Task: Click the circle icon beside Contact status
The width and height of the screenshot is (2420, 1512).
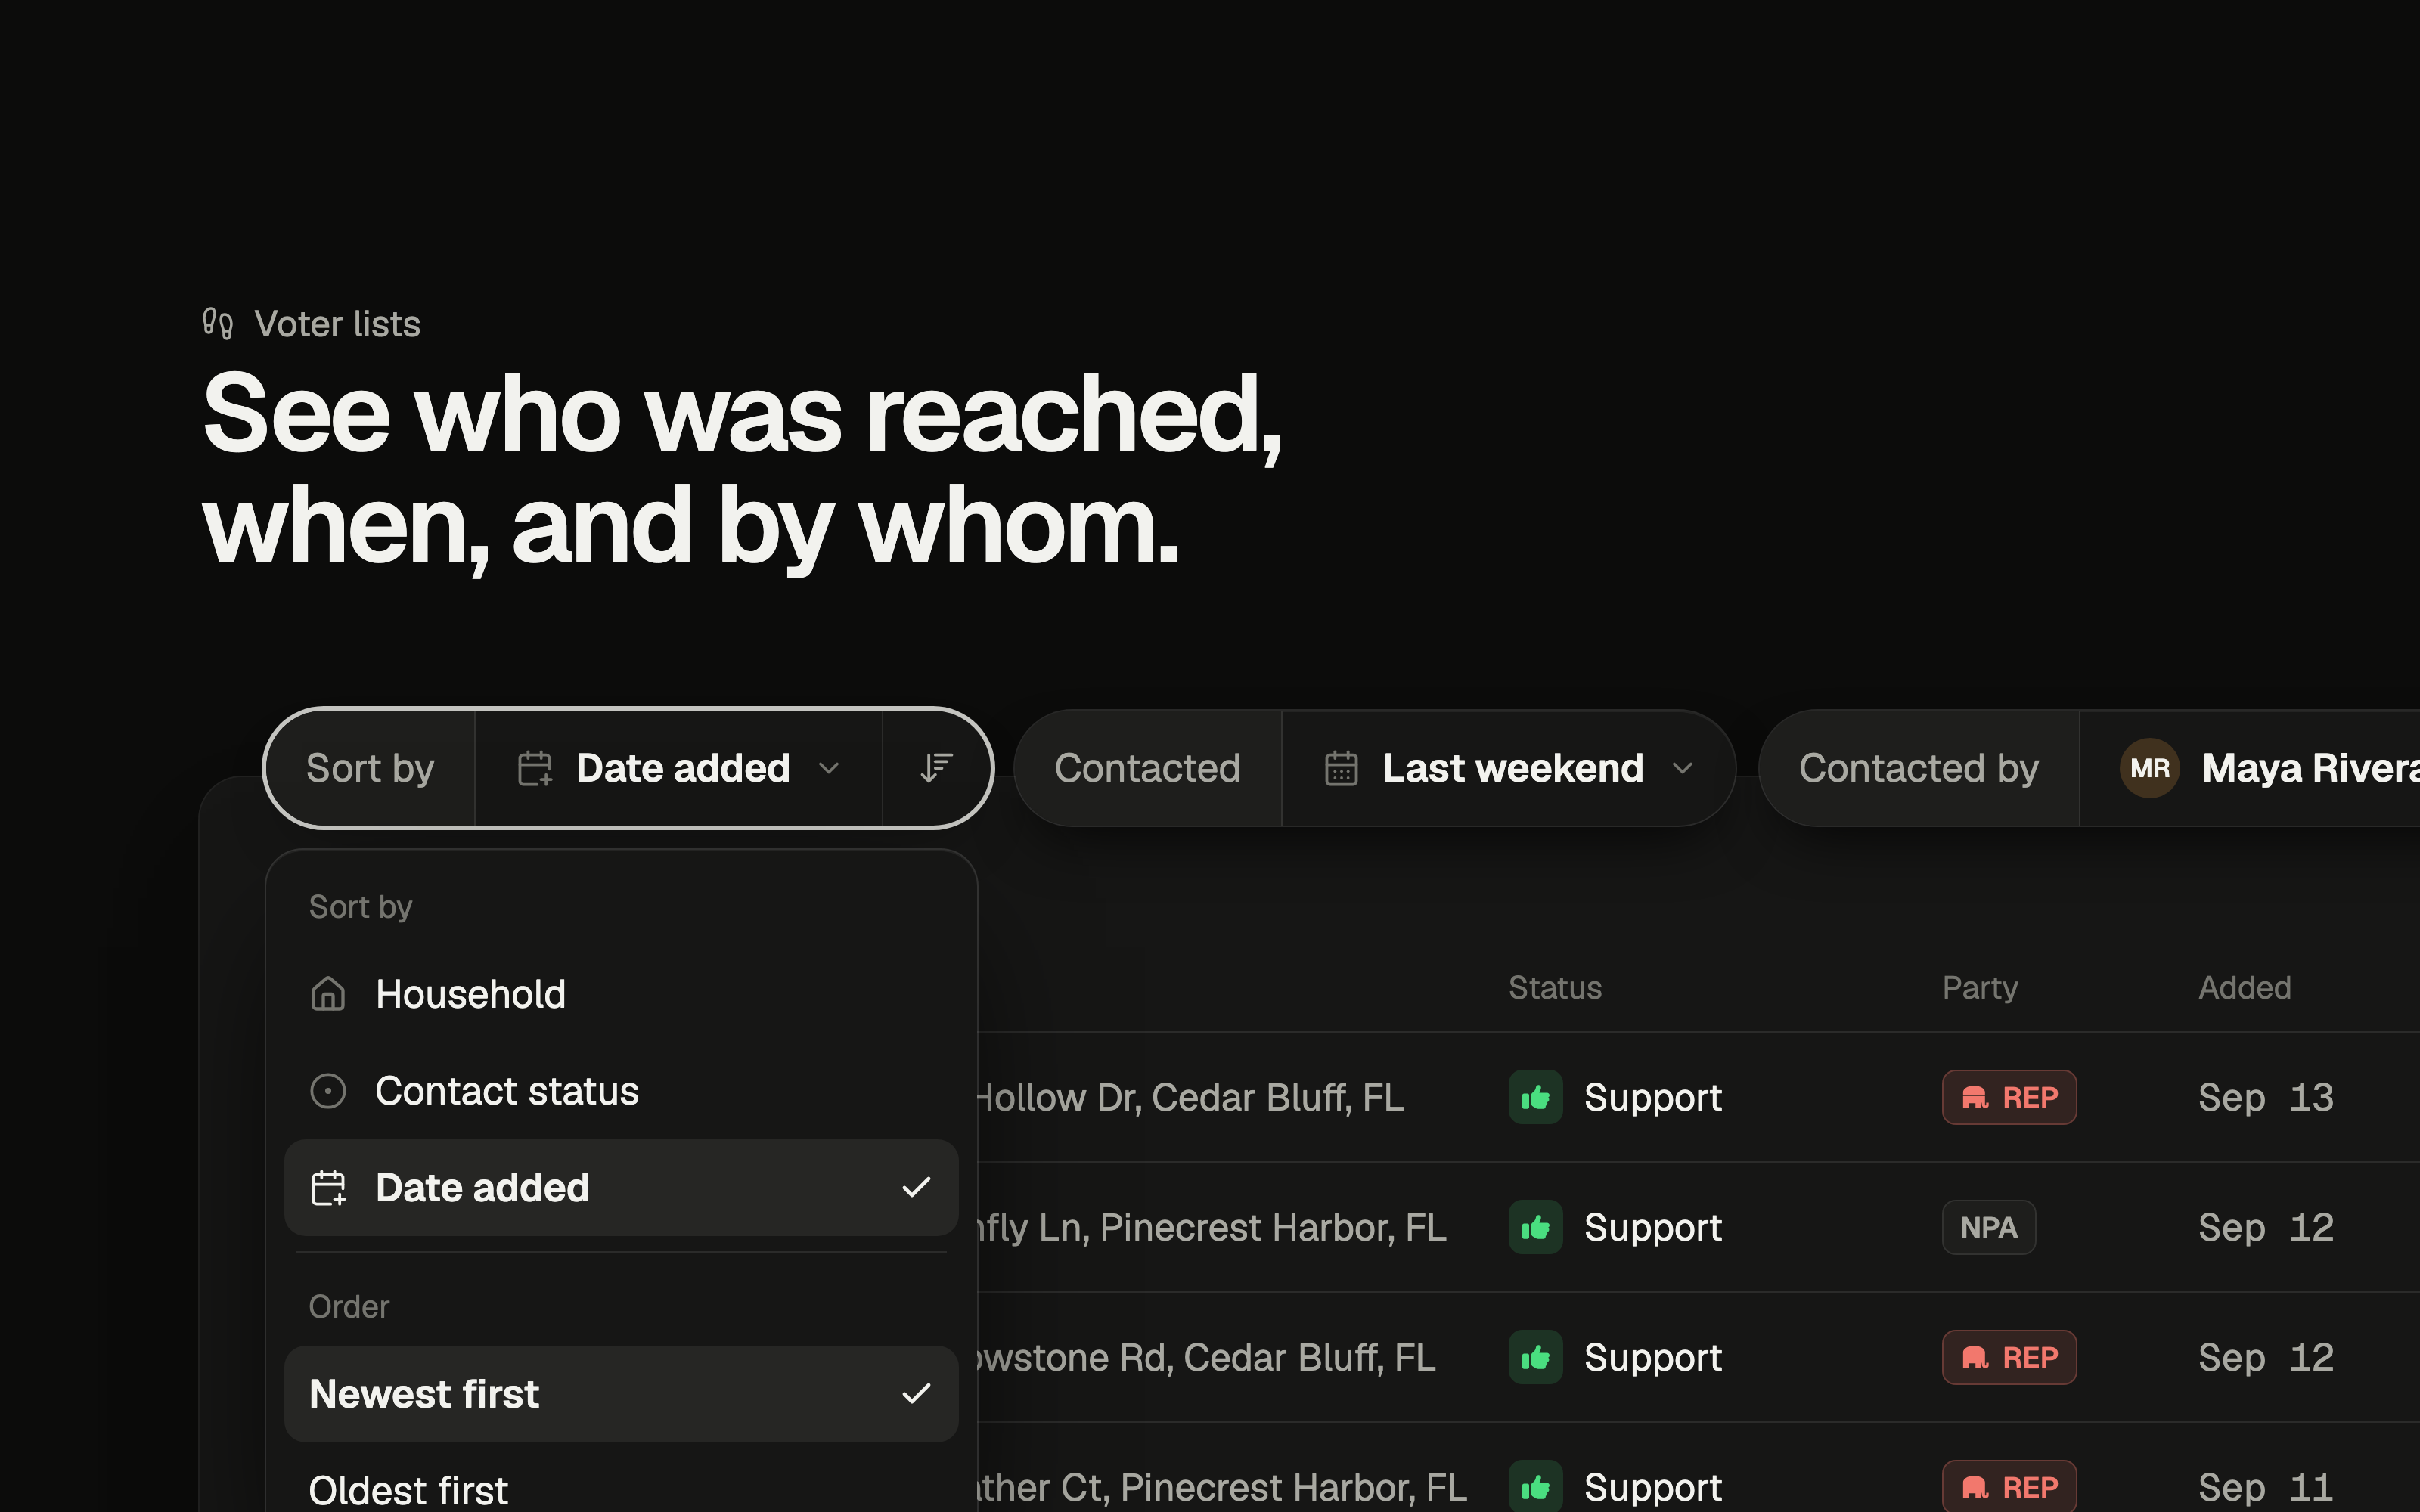Action: (x=328, y=1091)
